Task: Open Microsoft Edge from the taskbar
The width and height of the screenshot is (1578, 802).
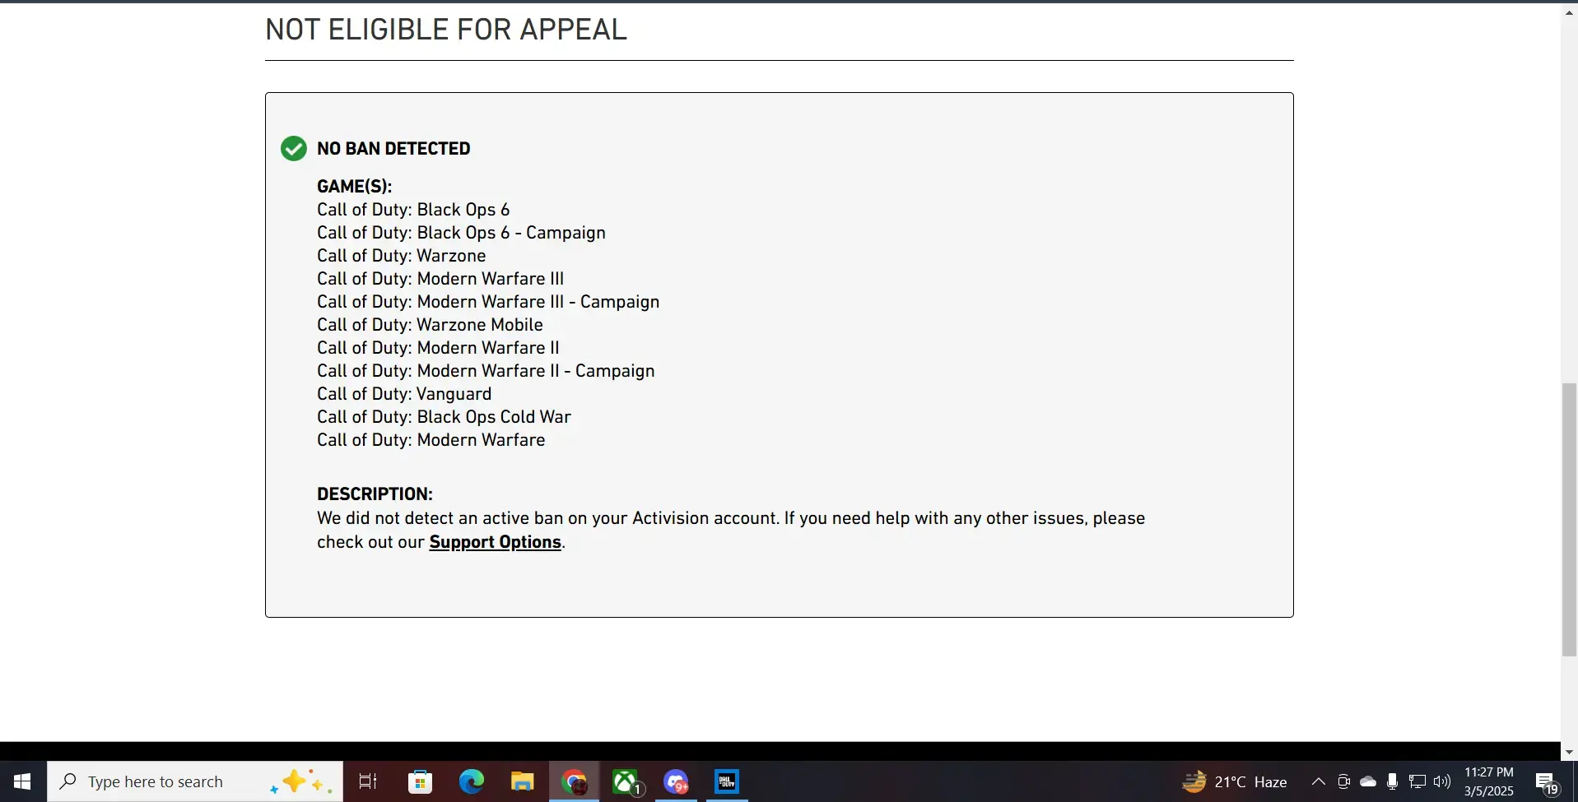Action: 472,781
